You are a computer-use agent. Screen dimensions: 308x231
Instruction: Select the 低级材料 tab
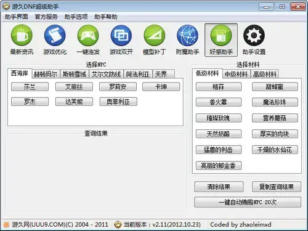point(208,73)
